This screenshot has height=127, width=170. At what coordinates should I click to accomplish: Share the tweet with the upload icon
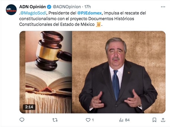[163, 120]
